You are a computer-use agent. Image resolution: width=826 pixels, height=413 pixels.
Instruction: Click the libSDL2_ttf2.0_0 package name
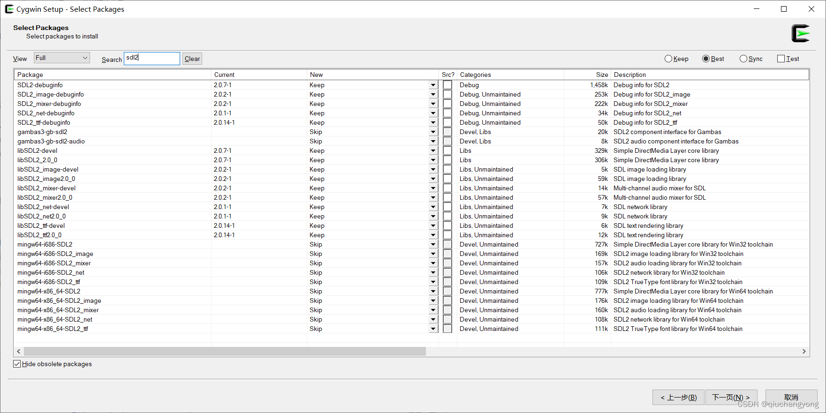pyautogui.click(x=39, y=235)
